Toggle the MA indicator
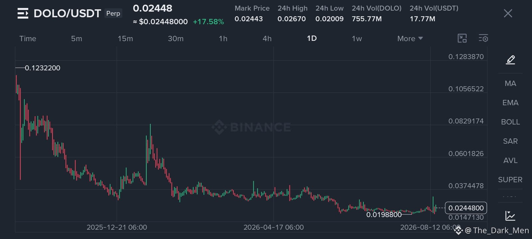Screen dimensions: 532x239 (510, 83)
